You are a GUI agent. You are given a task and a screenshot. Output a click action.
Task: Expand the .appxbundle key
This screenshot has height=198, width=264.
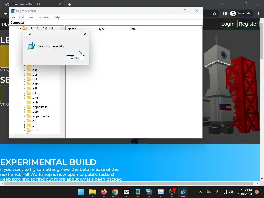(24, 116)
